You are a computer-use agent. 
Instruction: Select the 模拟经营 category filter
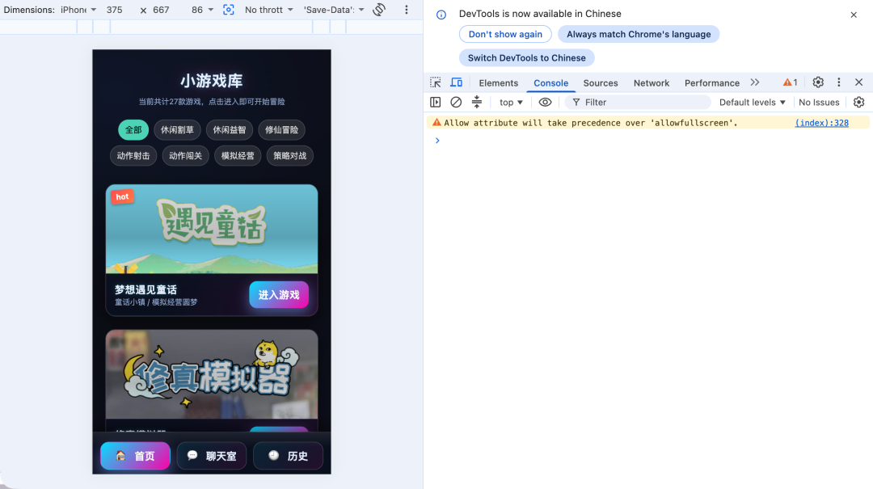tap(238, 156)
